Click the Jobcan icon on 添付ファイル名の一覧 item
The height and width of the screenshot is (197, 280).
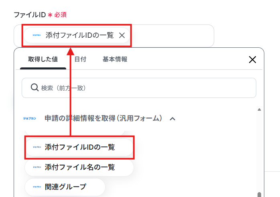pos(37,167)
